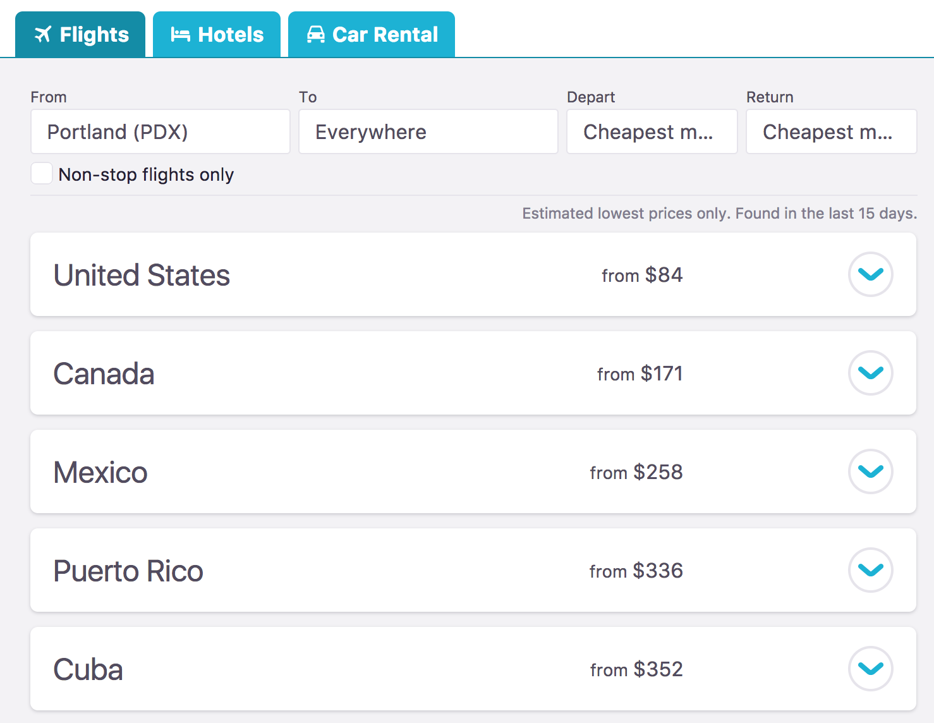Click the United States destination name
Screen dimensions: 934x723
click(x=142, y=275)
